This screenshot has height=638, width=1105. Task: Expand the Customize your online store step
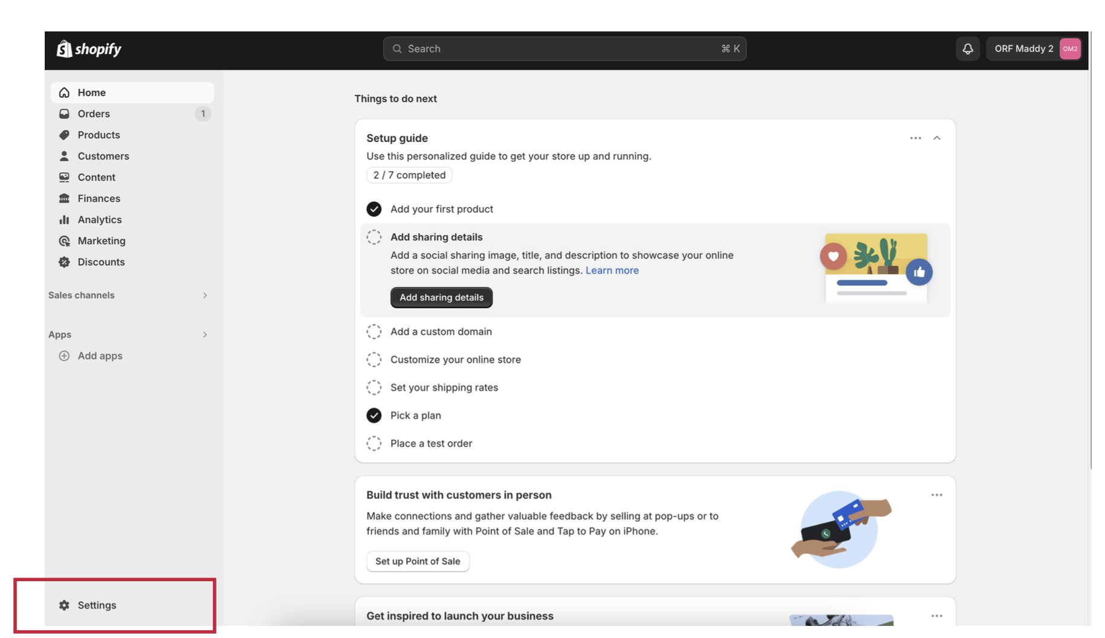click(x=456, y=359)
